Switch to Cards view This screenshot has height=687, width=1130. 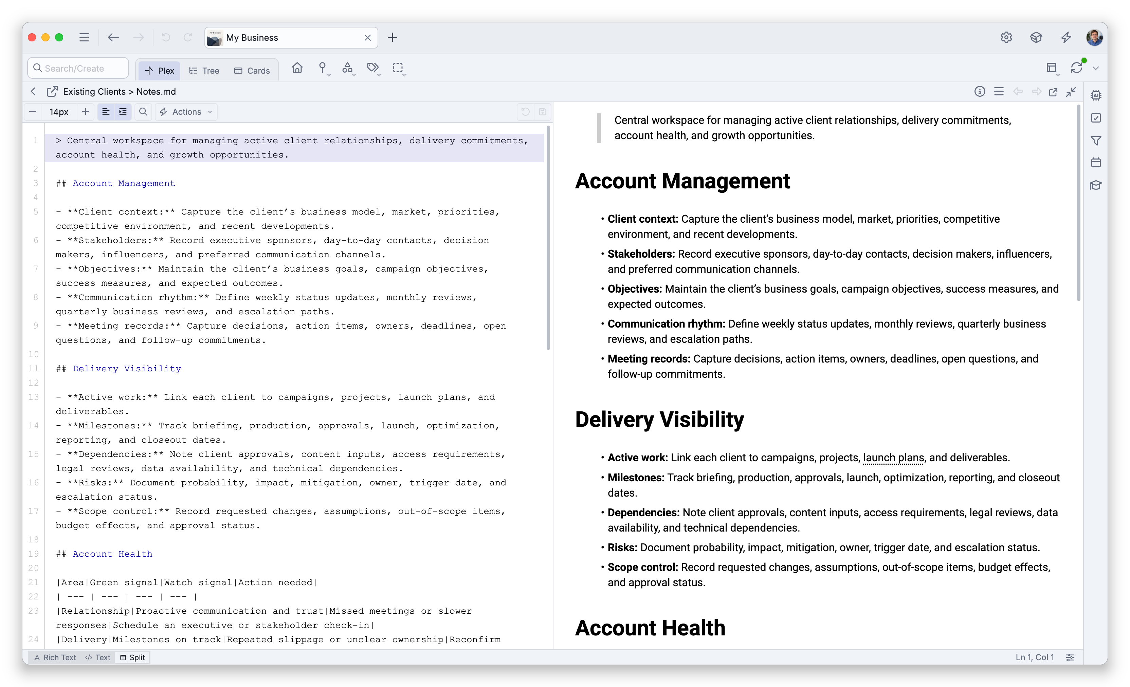click(x=252, y=71)
